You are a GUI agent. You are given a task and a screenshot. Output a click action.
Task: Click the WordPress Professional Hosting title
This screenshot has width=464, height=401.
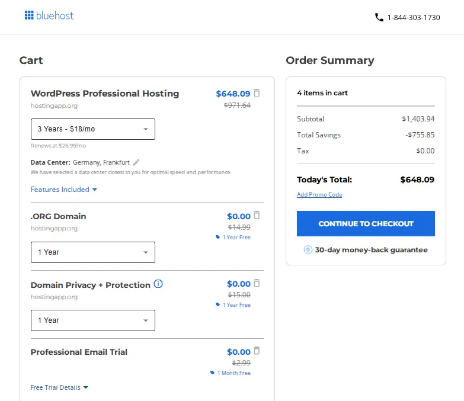pos(104,94)
